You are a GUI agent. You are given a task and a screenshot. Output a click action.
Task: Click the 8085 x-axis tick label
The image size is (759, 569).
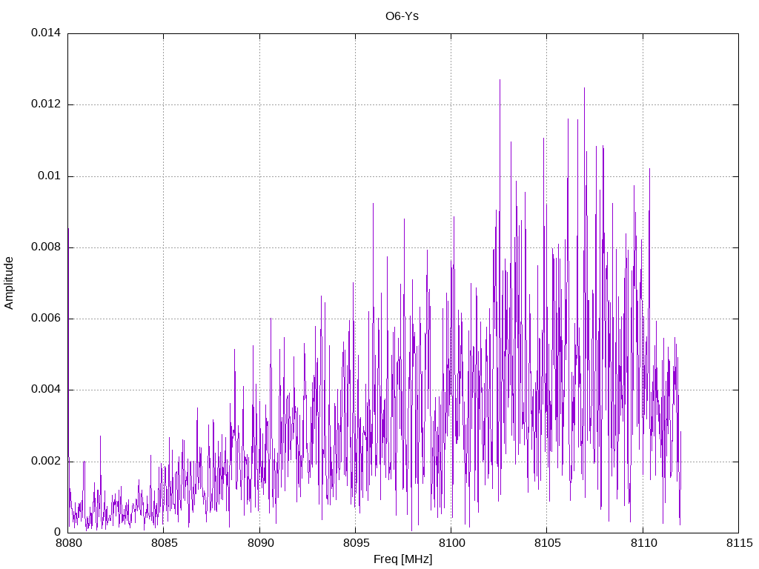pos(164,543)
